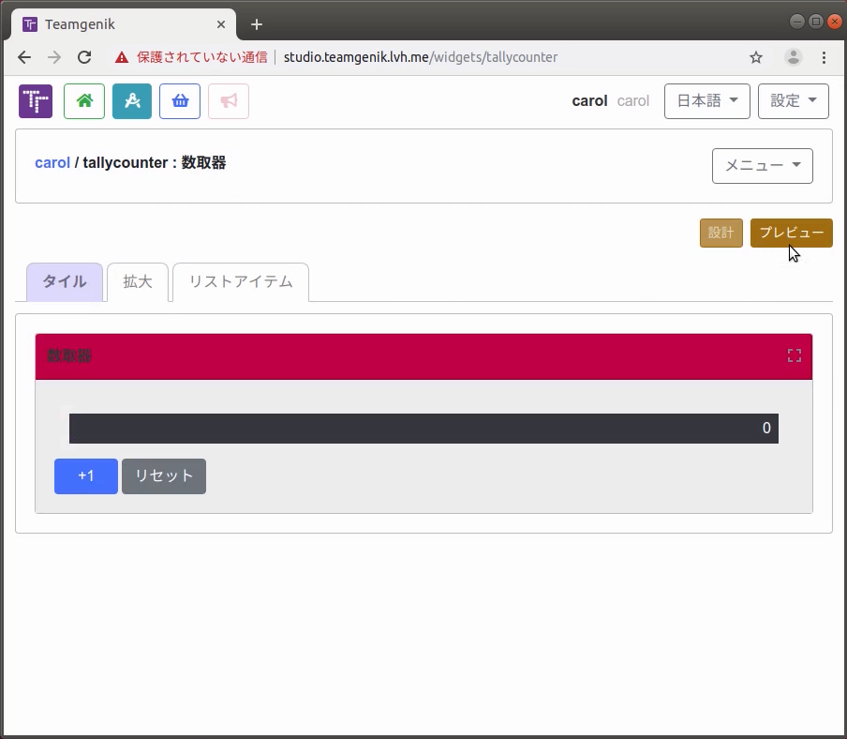Click the プレビュー preview button
847x739 pixels.
coord(792,233)
